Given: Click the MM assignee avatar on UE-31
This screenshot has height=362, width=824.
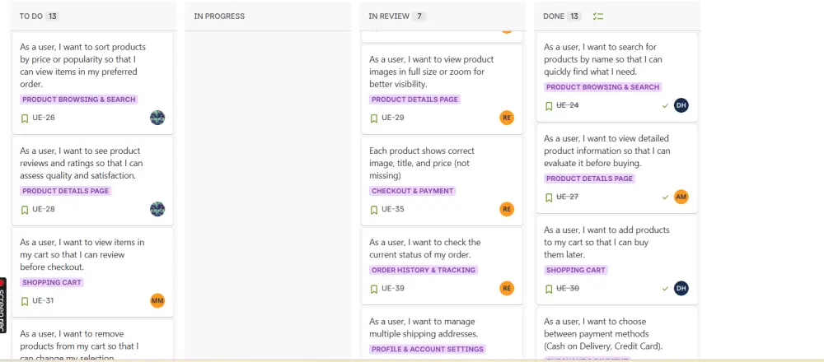Looking at the screenshot, I should tap(157, 300).
